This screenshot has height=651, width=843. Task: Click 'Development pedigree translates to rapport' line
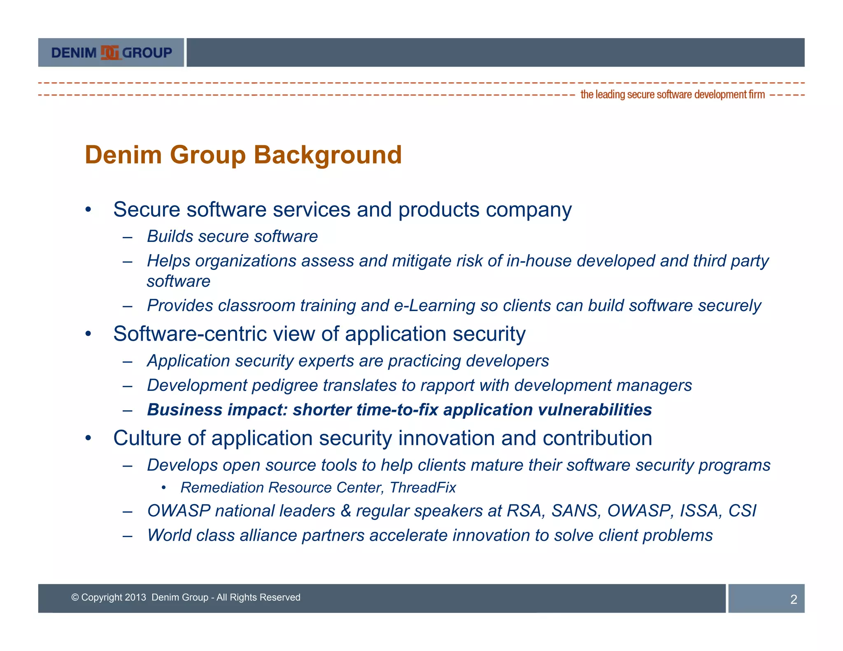(419, 385)
